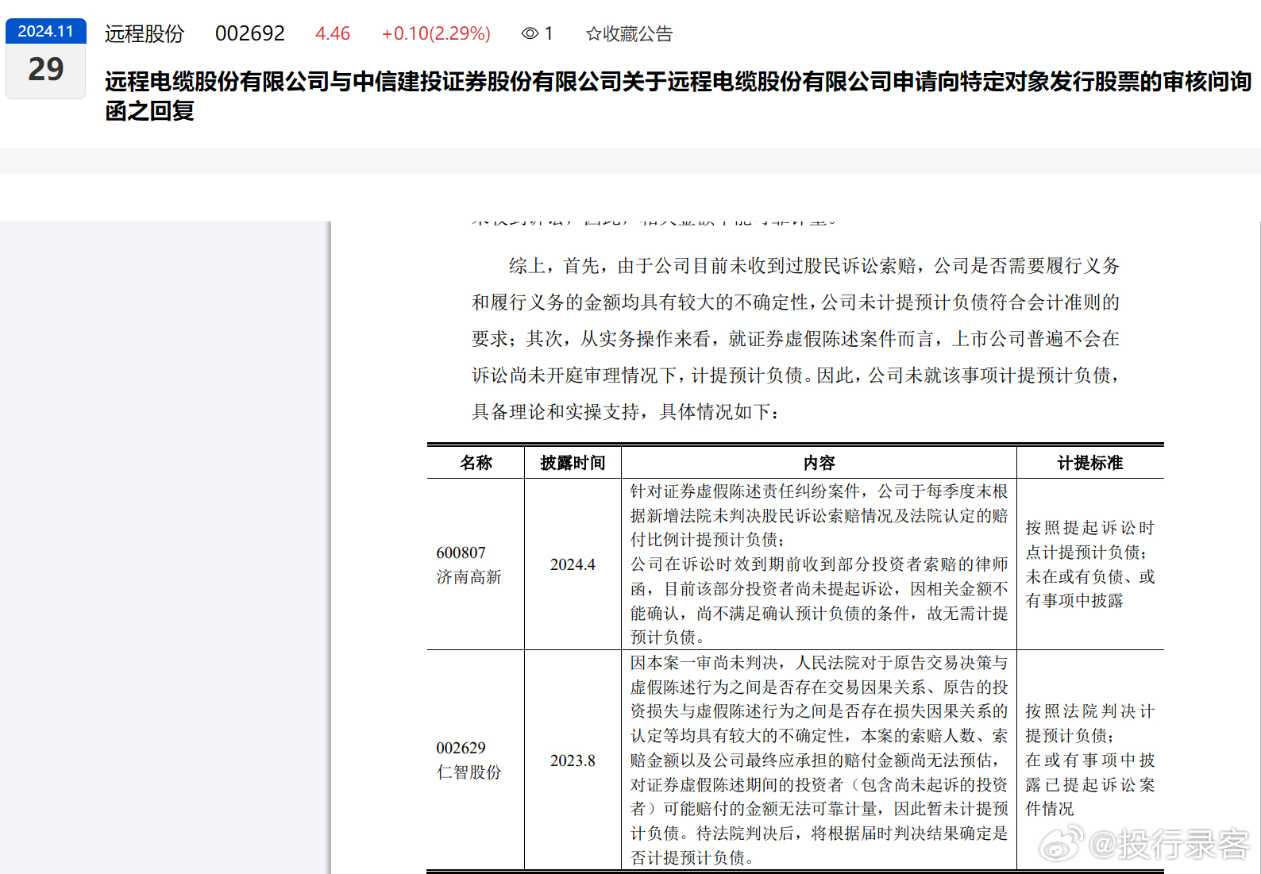Click the 002629 仁智股份 cell
Image resolution: width=1261 pixels, height=874 pixels.
(476, 760)
